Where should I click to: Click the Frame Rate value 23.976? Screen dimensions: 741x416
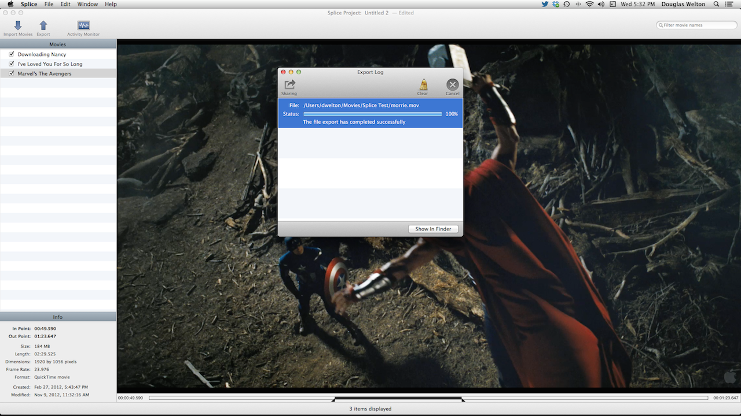coord(42,369)
